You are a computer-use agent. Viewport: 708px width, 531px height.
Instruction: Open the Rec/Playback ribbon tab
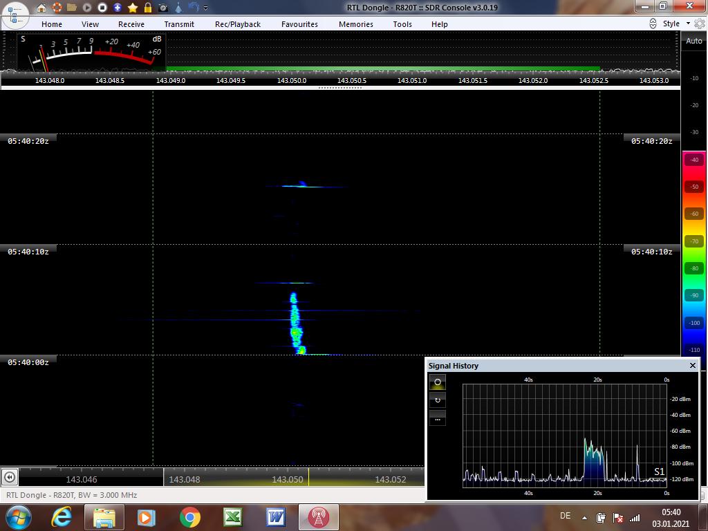[238, 24]
